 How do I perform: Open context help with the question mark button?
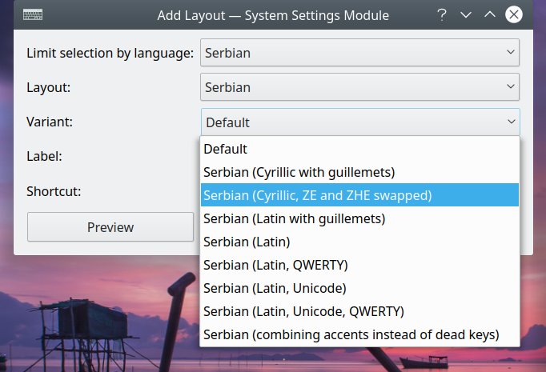(x=442, y=14)
